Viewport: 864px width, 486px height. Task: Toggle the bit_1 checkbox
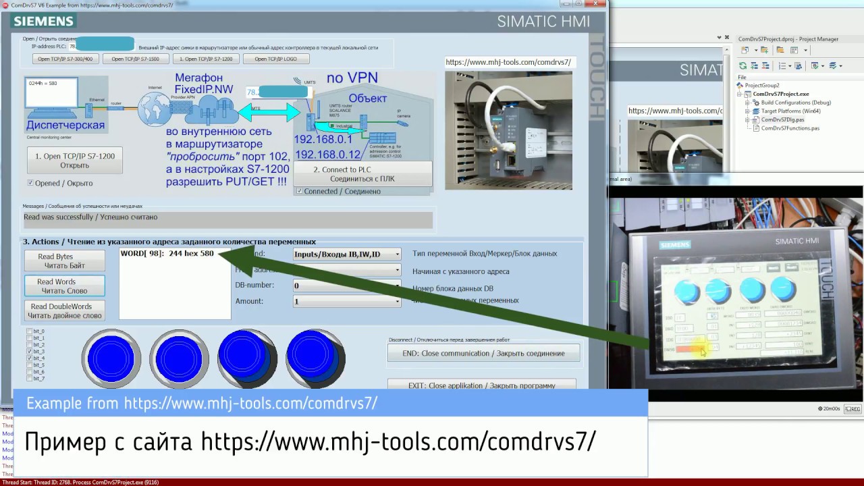[29, 338]
